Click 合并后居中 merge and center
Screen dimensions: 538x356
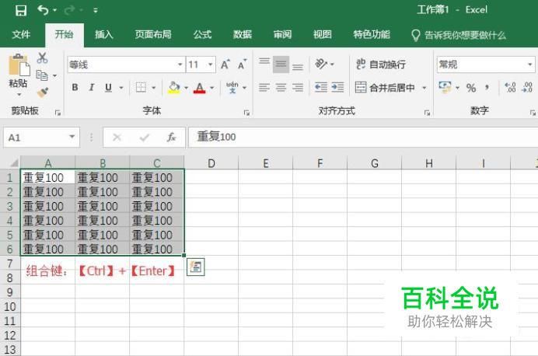(x=385, y=88)
